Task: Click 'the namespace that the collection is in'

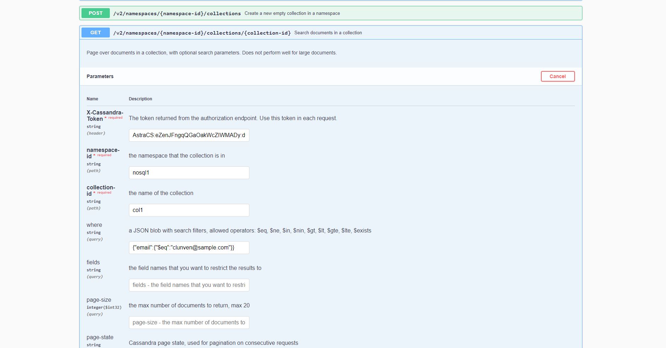Action: point(177,155)
